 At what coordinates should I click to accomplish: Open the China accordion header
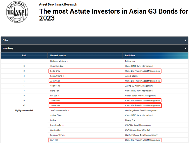point(94,40)
